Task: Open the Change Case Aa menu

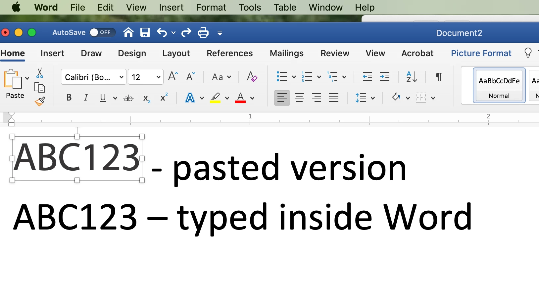Action: tap(221, 77)
